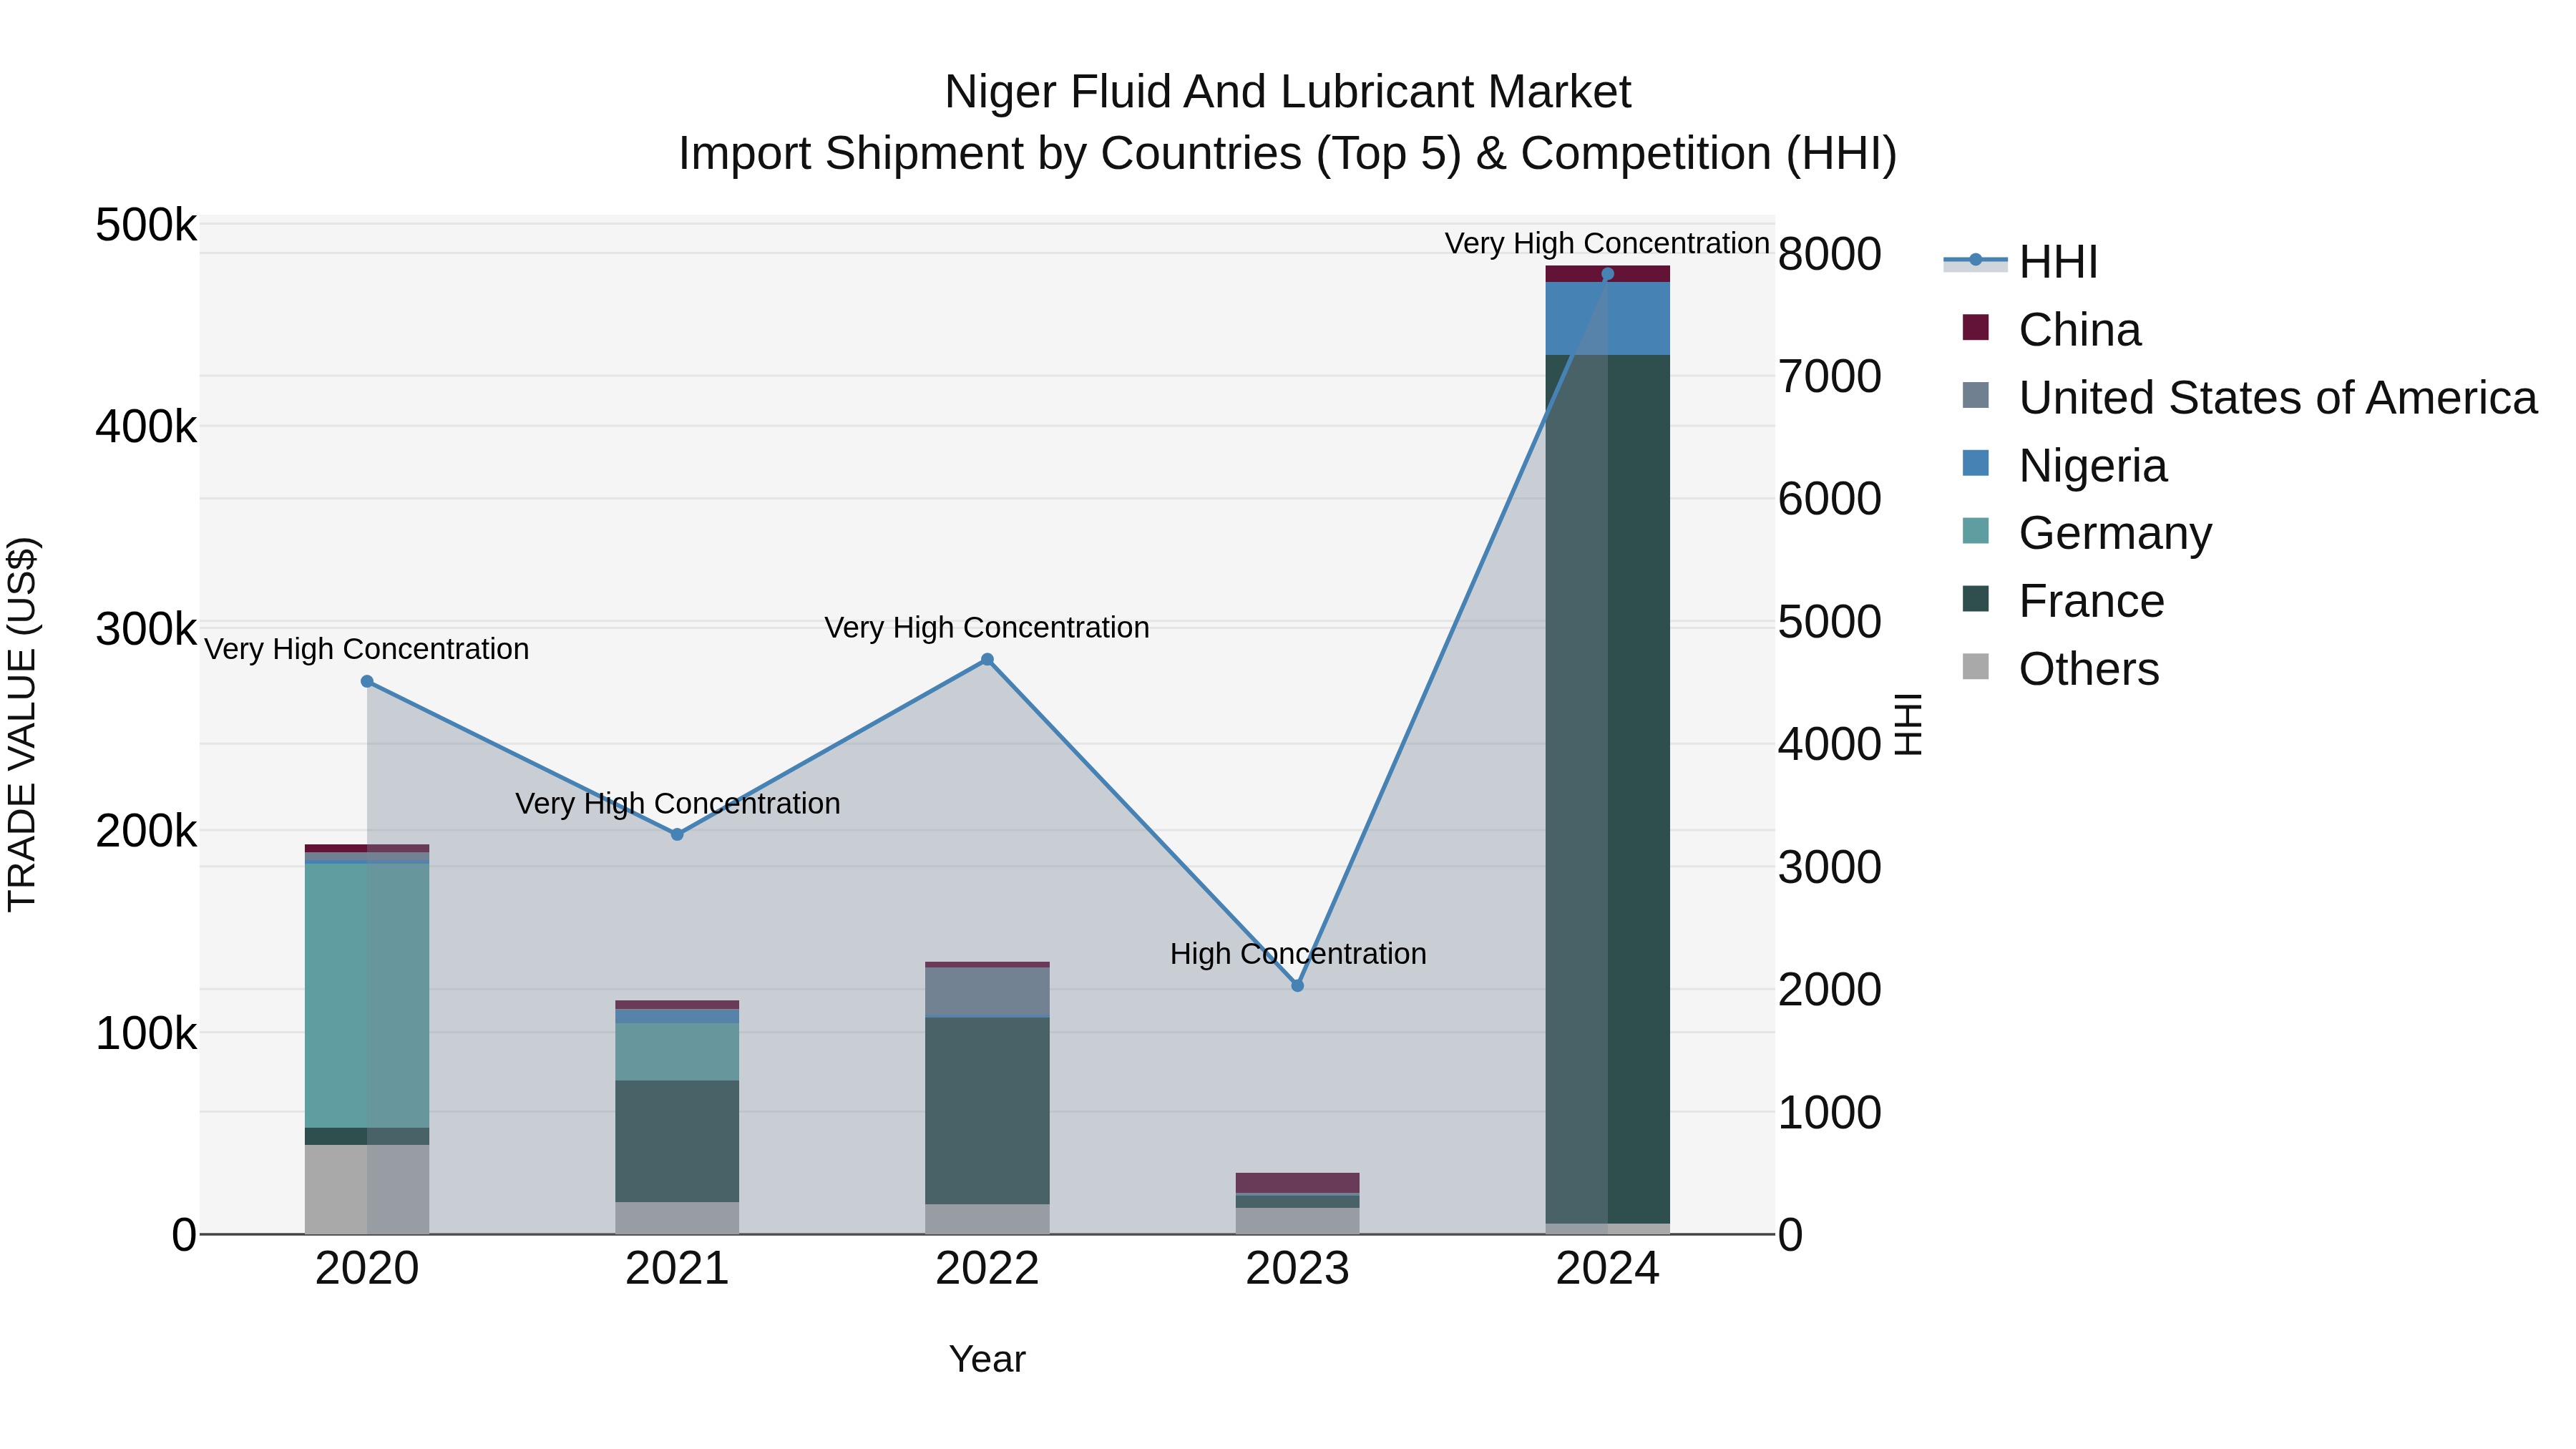Click the 2021 x-axis label
The width and height of the screenshot is (2576, 1449).
point(677,1269)
